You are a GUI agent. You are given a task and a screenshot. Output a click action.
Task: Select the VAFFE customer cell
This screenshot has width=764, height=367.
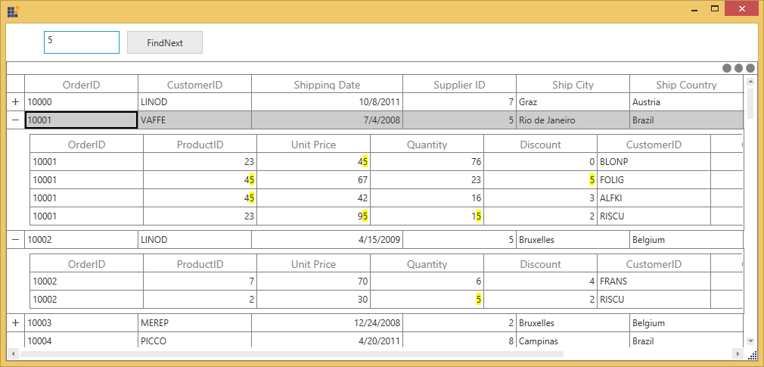(x=195, y=120)
